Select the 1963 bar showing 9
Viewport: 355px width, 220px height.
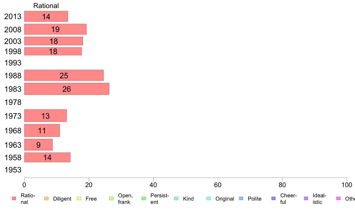(39, 145)
